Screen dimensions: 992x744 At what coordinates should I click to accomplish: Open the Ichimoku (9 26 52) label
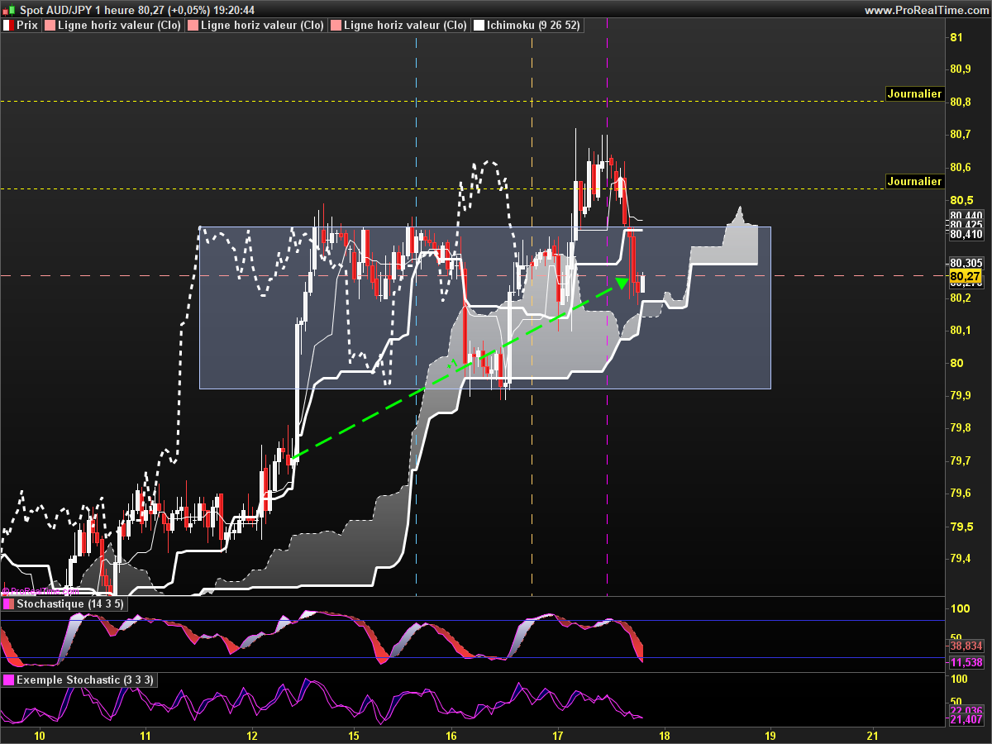tap(533, 26)
